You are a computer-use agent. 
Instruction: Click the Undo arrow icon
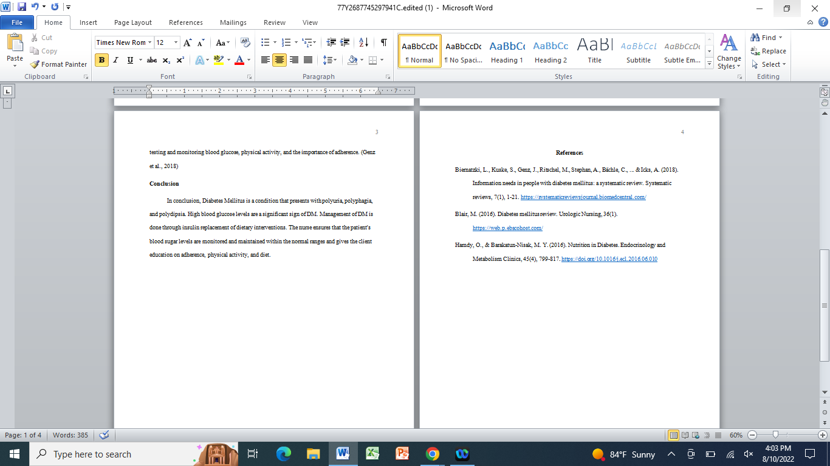click(x=35, y=7)
